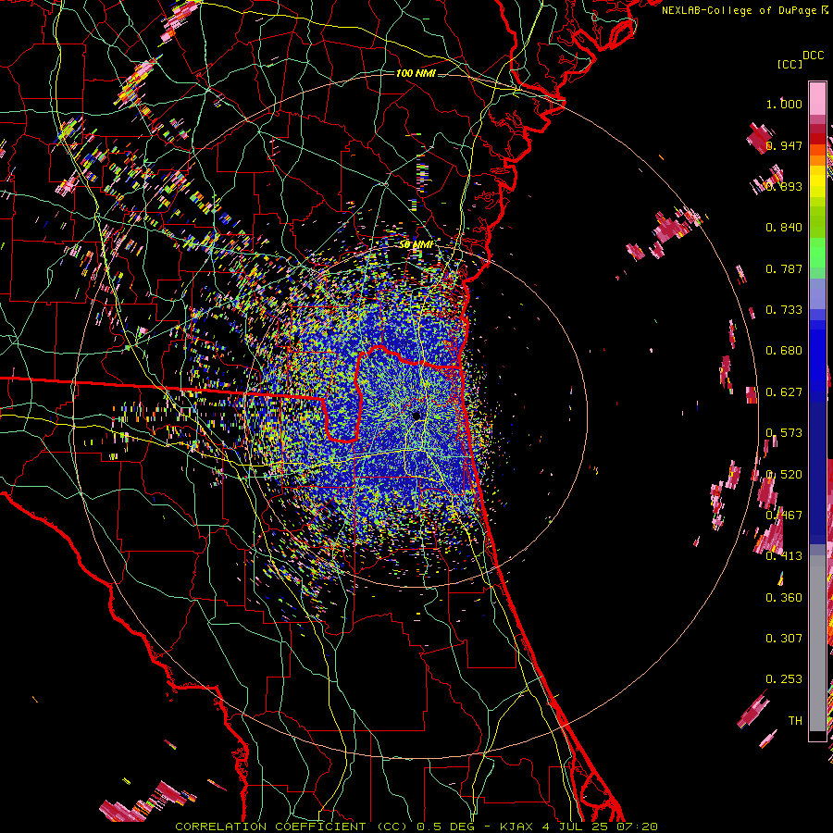Click the 0.733 legend value
The width and height of the screenshot is (833, 833).
(784, 310)
